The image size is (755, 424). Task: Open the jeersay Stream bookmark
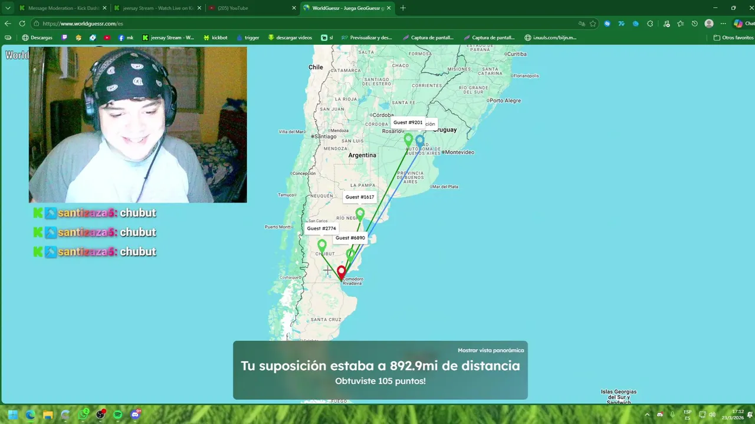[168, 38]
